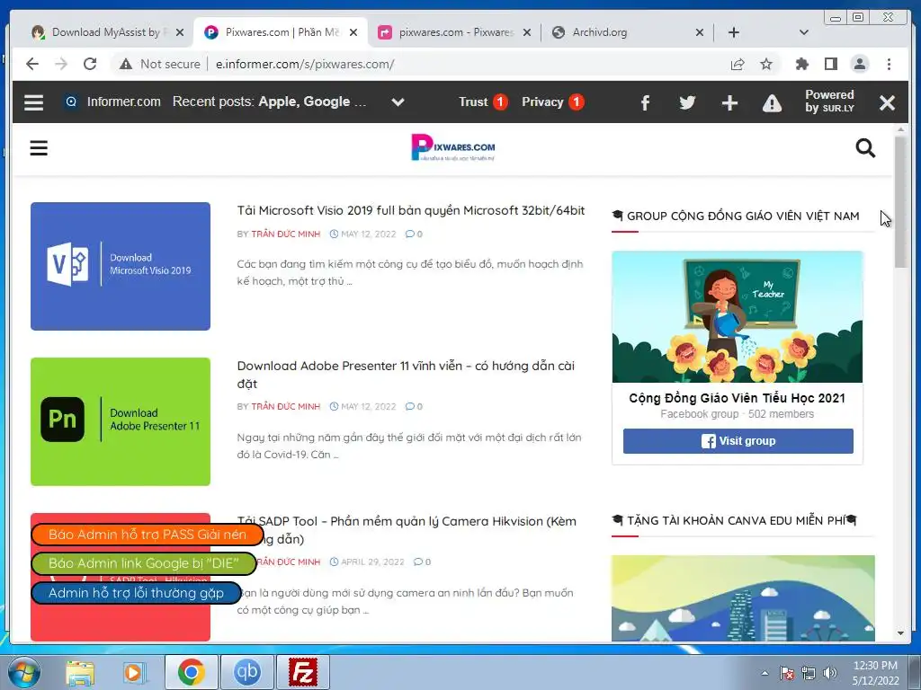The width and height of the screenshot is (921, 690).
Task: Click the plus icon in Informer bar
Action: [x=729, y=103]
